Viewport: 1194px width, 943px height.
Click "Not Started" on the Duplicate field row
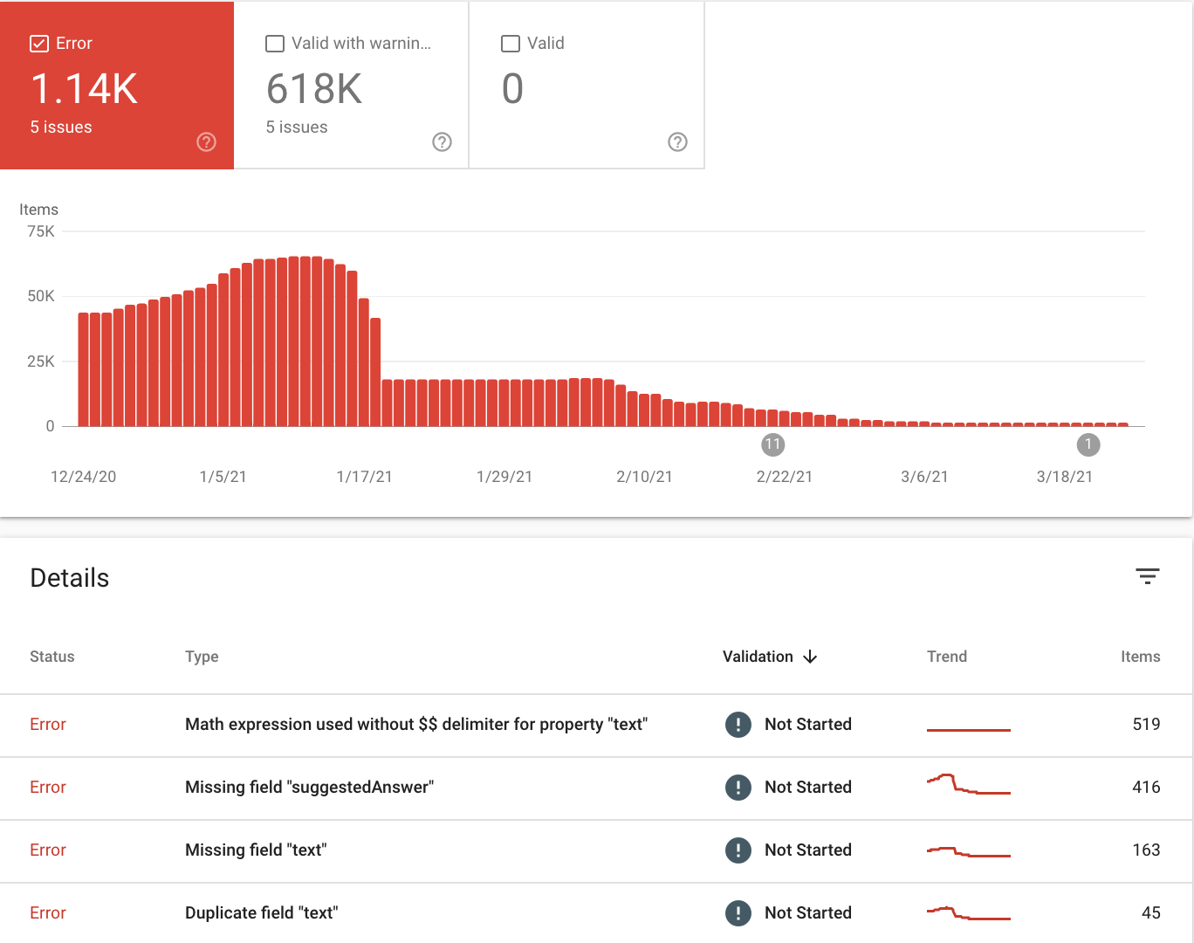[807, 912]
